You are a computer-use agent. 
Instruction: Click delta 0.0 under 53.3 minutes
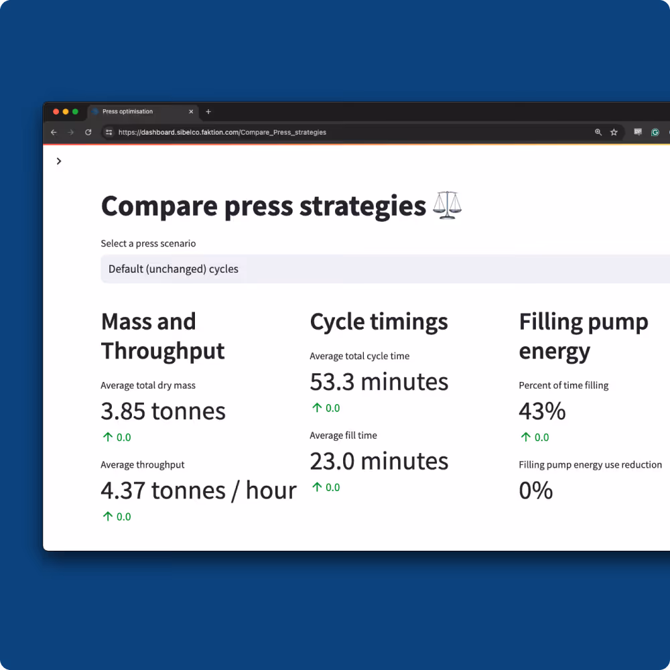326,408
